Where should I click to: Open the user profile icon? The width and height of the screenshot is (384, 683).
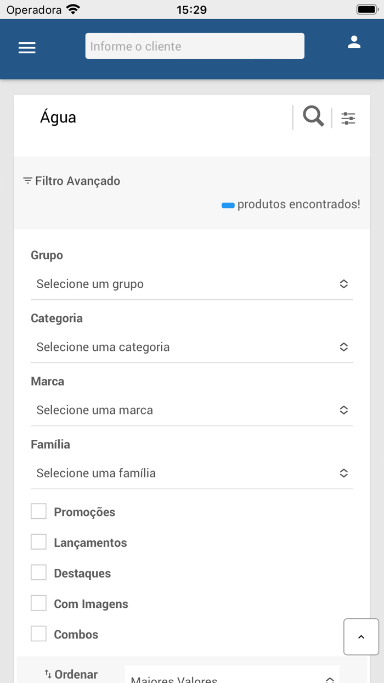point(354,42)
